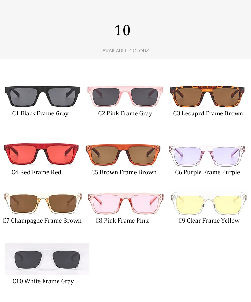Pick the C9 clear frame yellow sunglasses
The width and height of the screenshot is (251, 302).
pos(209,204)
